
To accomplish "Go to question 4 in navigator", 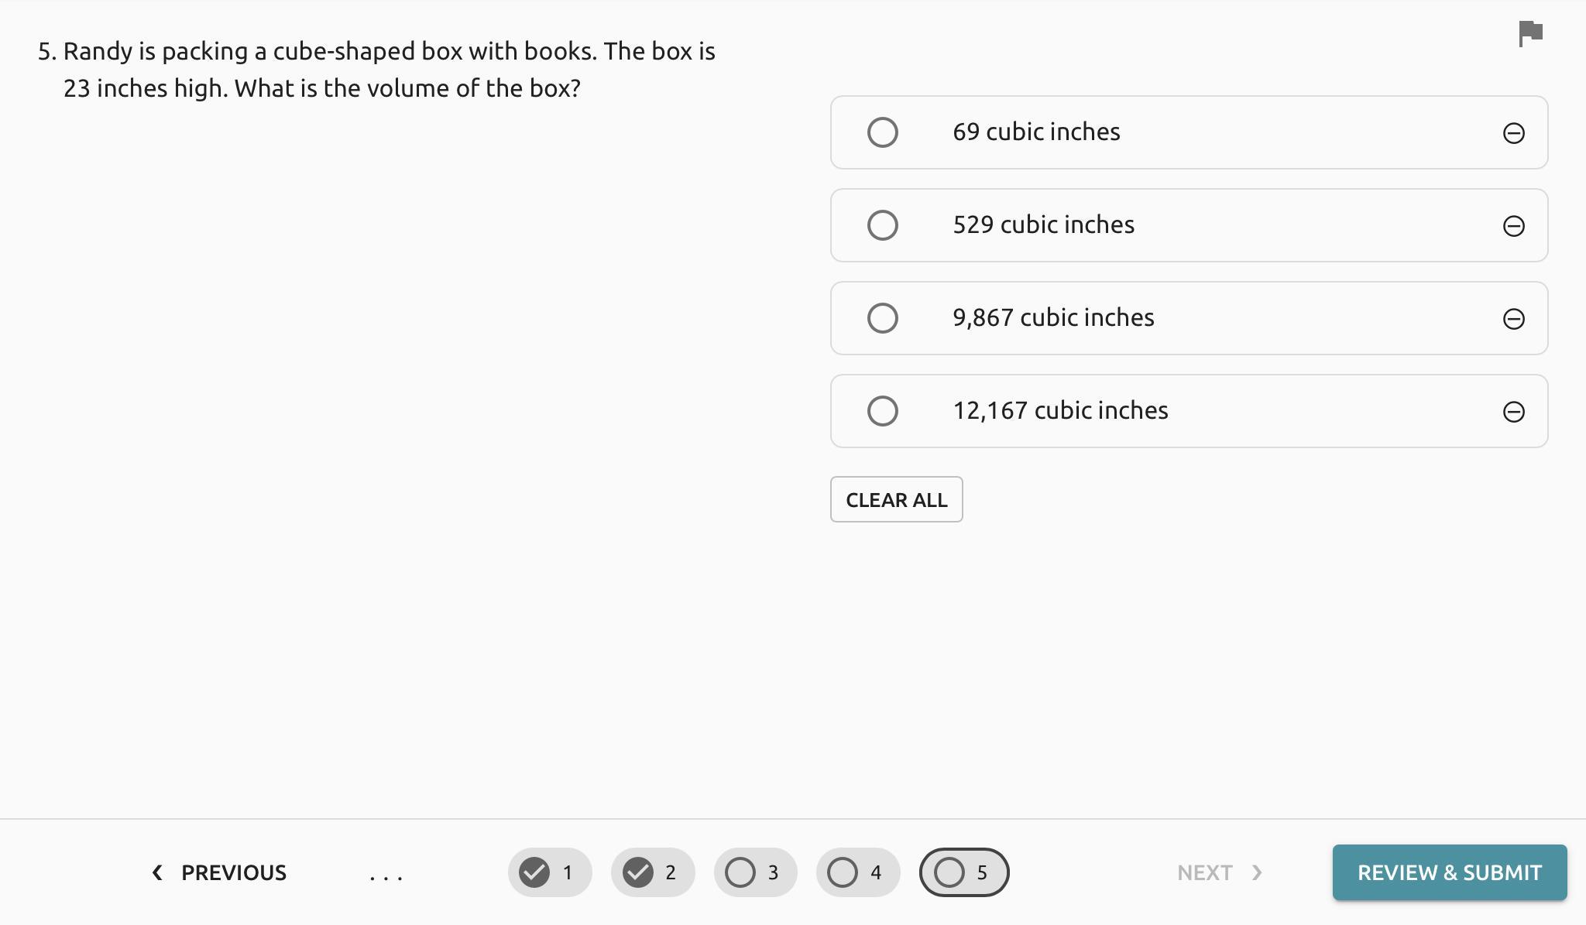I will coord(858,872).
